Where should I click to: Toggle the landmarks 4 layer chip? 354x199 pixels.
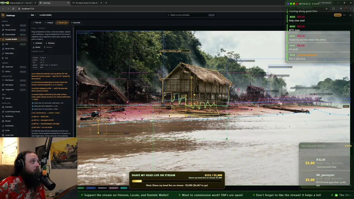102,188
